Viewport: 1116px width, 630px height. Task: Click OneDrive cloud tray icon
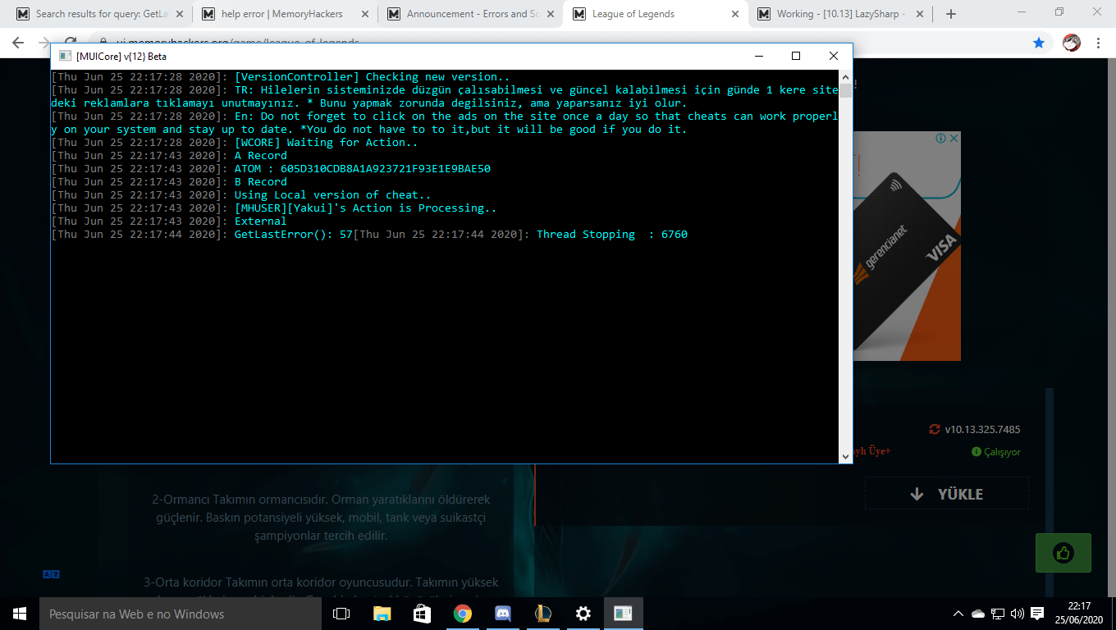click(977, 614)
